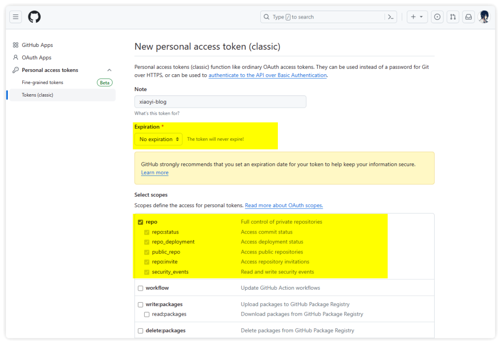The image size is (501, 344).
Task: Open the pull requests icon
Action: point(453,17)
